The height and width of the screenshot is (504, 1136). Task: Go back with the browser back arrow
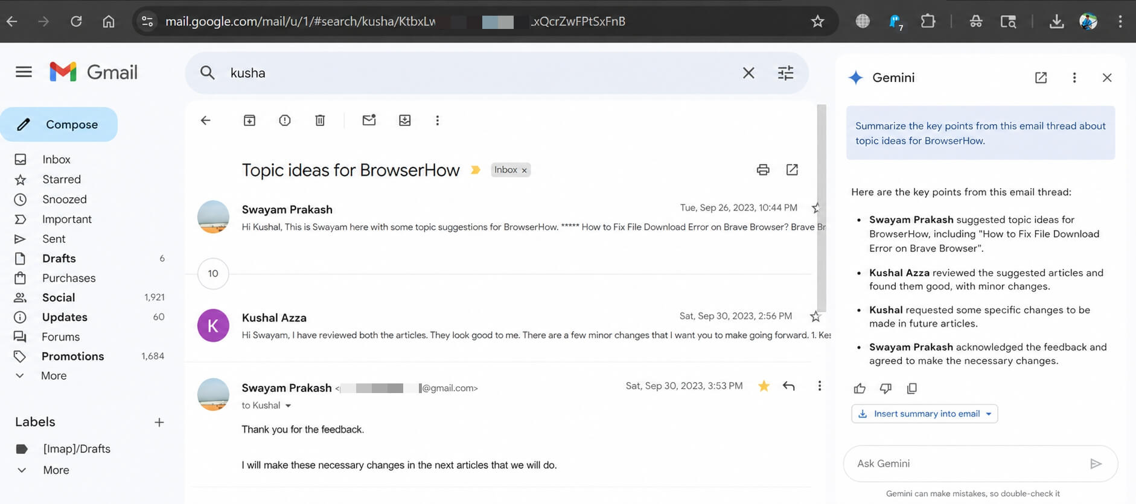click(12, 22)
